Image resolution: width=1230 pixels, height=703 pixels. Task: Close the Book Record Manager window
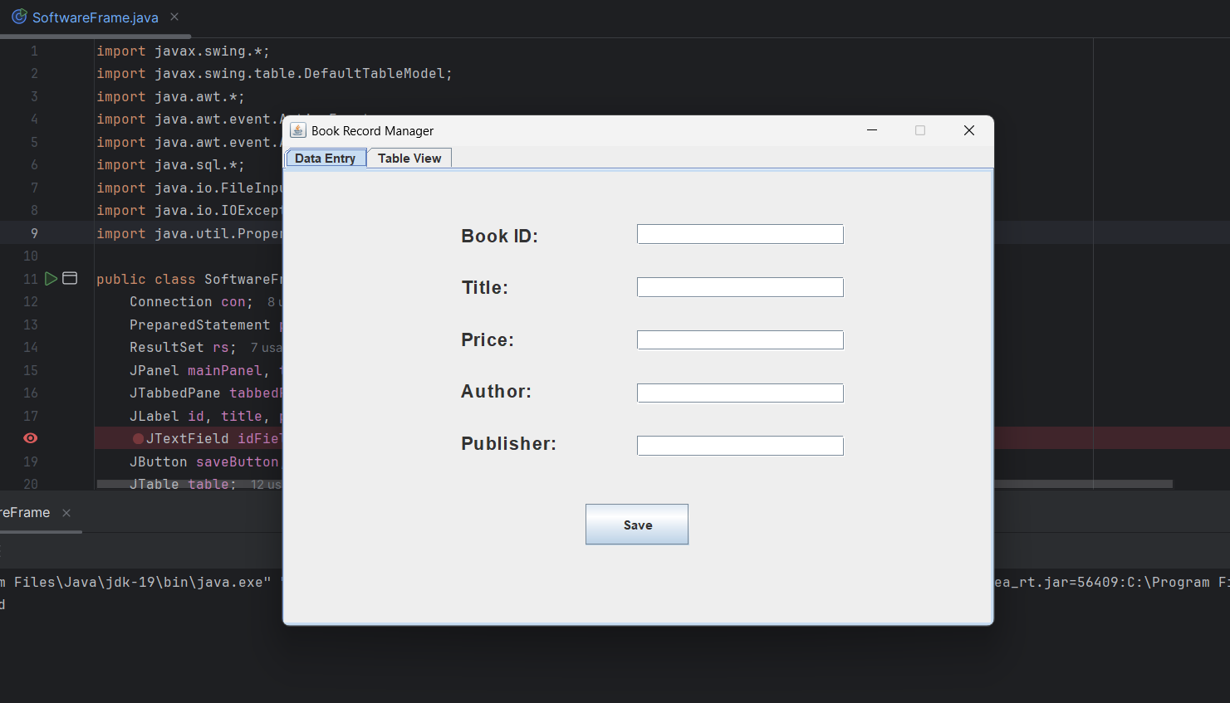[x=968, y=130]
